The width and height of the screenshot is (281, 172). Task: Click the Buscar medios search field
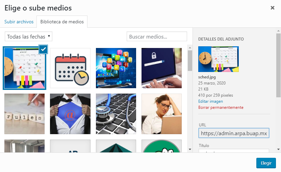(157, 36)
